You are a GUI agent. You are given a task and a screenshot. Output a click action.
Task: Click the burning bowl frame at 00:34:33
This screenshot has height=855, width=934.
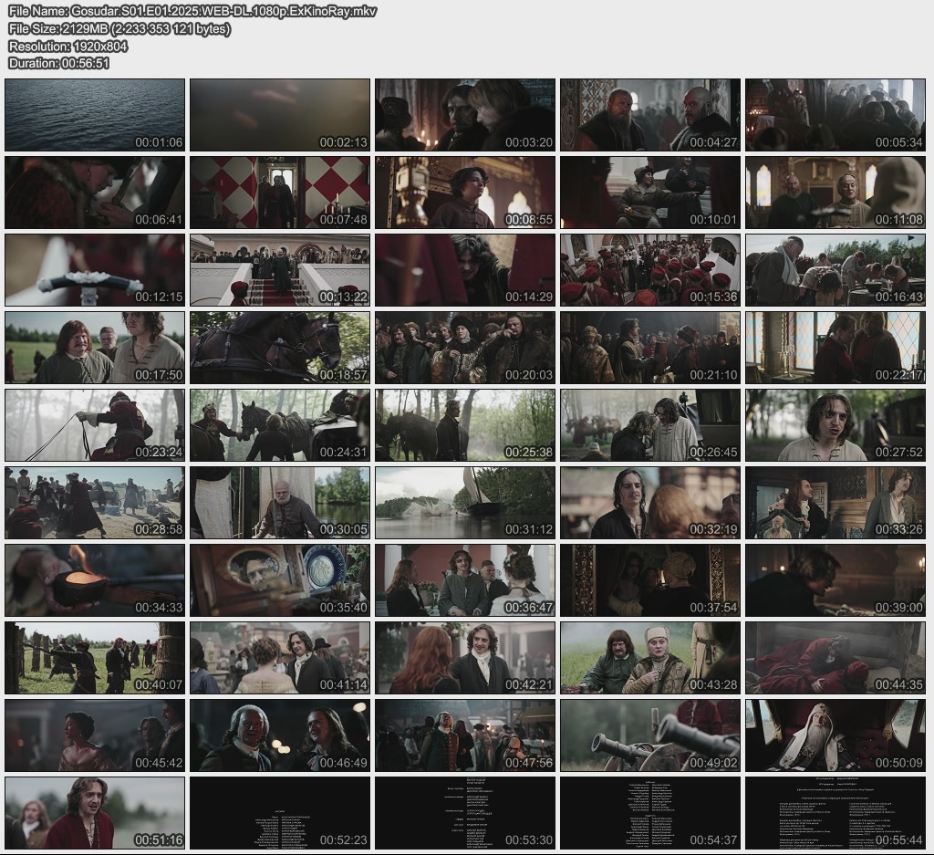95,580
